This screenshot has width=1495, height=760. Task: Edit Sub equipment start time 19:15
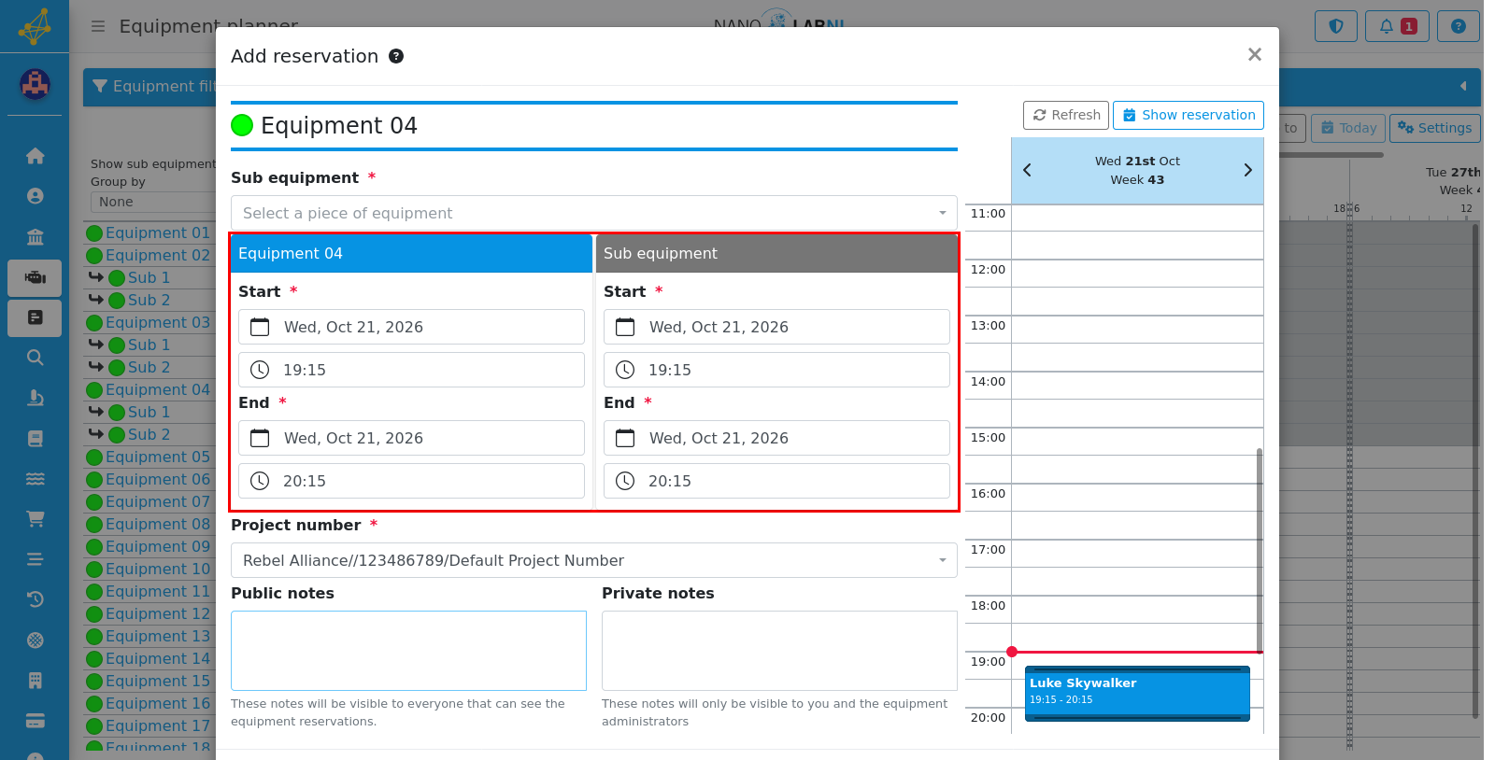[776, 370]
